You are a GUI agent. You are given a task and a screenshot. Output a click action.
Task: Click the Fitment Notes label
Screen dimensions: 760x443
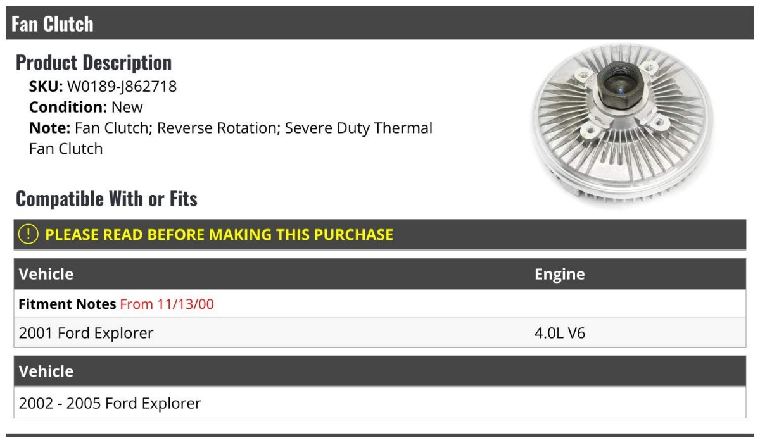tap(67, 304)
